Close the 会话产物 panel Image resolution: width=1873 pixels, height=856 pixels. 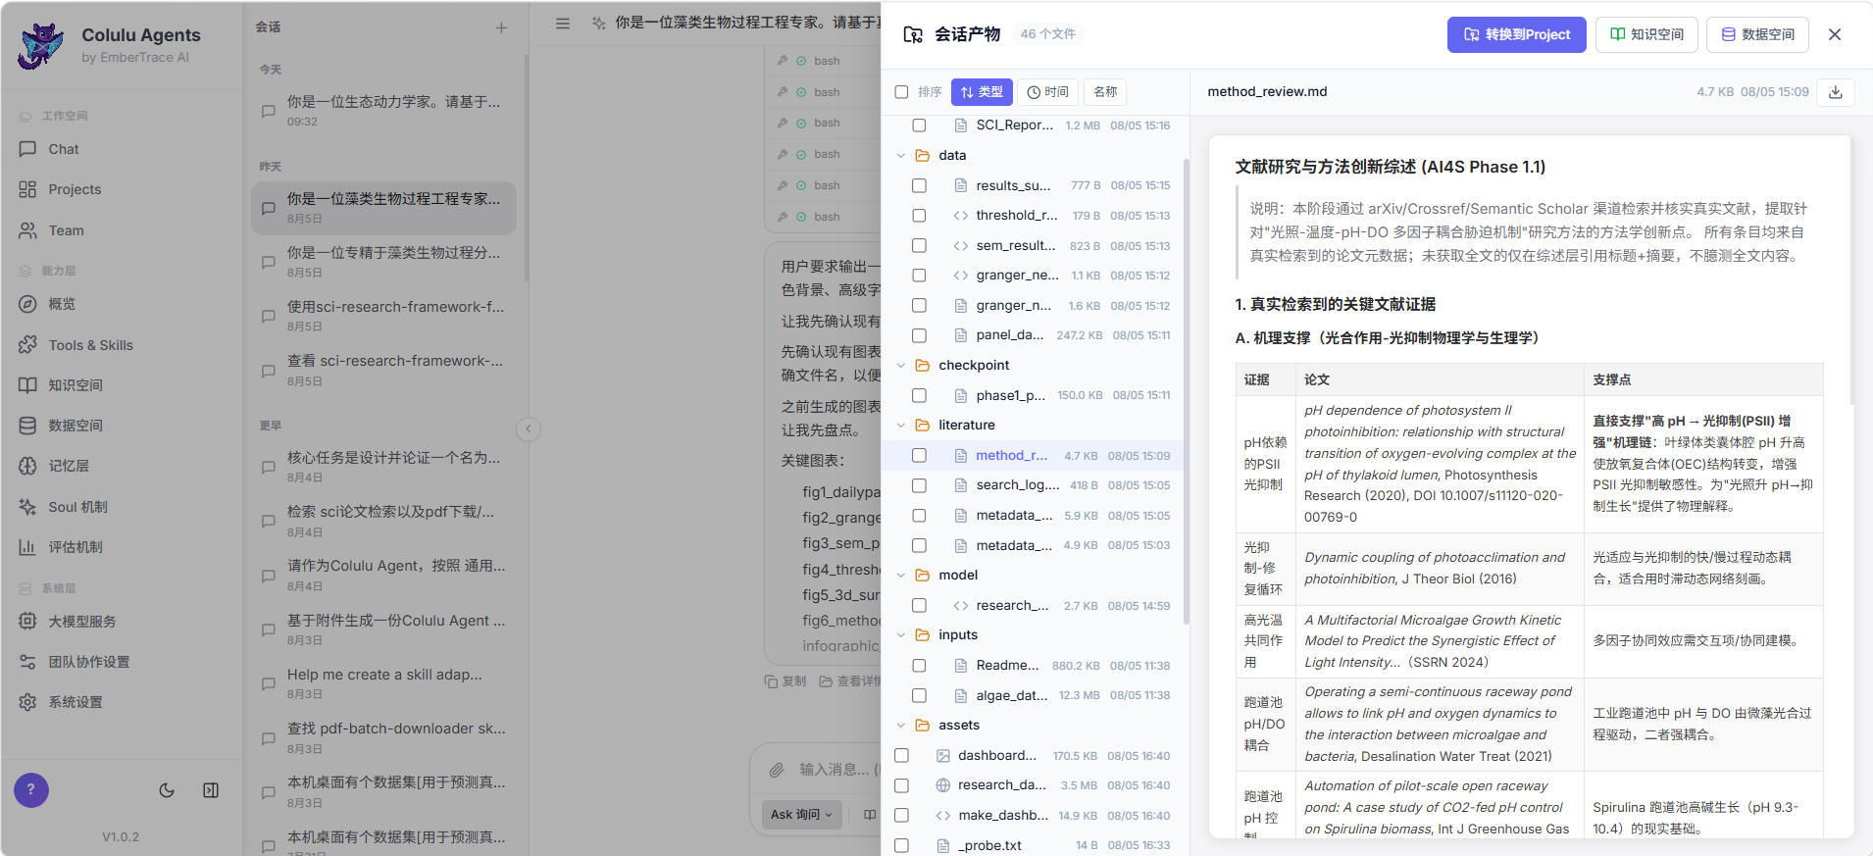click(1835, 34)
